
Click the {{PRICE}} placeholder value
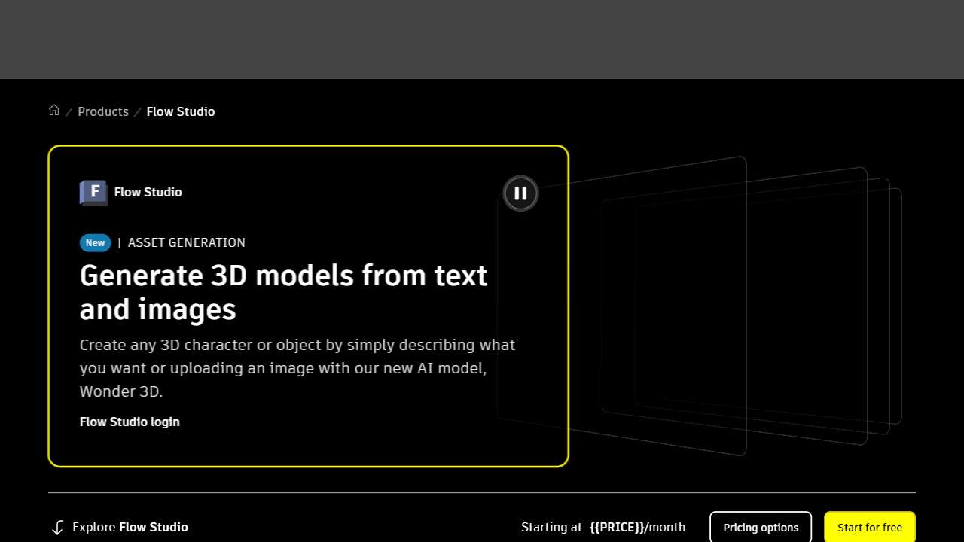pos(618,527)
